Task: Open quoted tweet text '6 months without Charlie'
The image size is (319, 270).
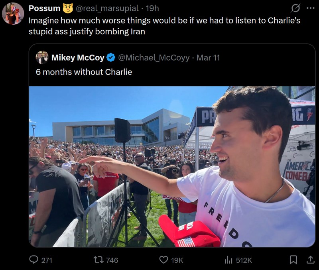Action: tap(84, 72)
